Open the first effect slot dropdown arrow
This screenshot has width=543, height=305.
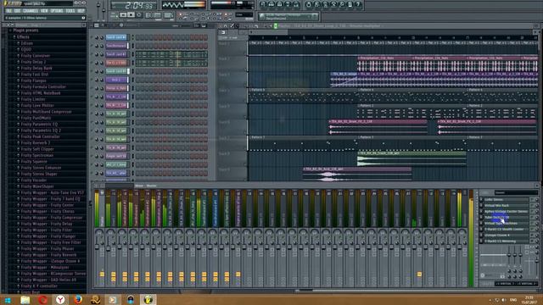pos(532,200)
